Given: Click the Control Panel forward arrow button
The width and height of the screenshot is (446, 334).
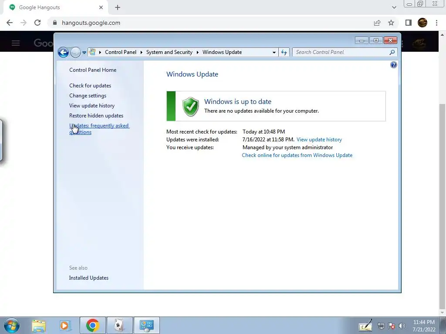Looking at the screenshot, I should click(75, 52).
